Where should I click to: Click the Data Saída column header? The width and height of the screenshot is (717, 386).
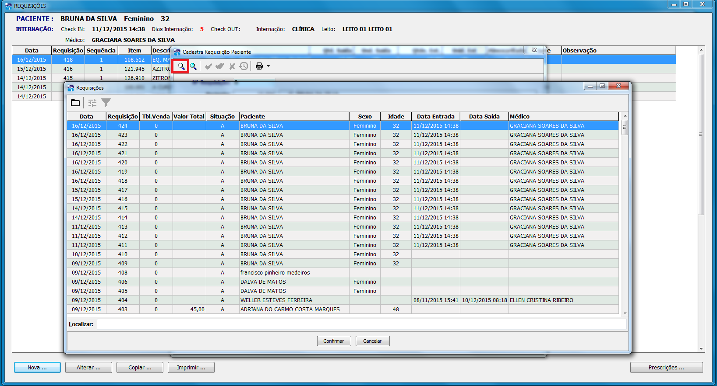coord(484,117)
